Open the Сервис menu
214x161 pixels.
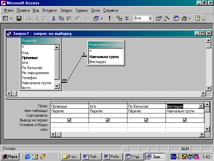tap(82, 10)
